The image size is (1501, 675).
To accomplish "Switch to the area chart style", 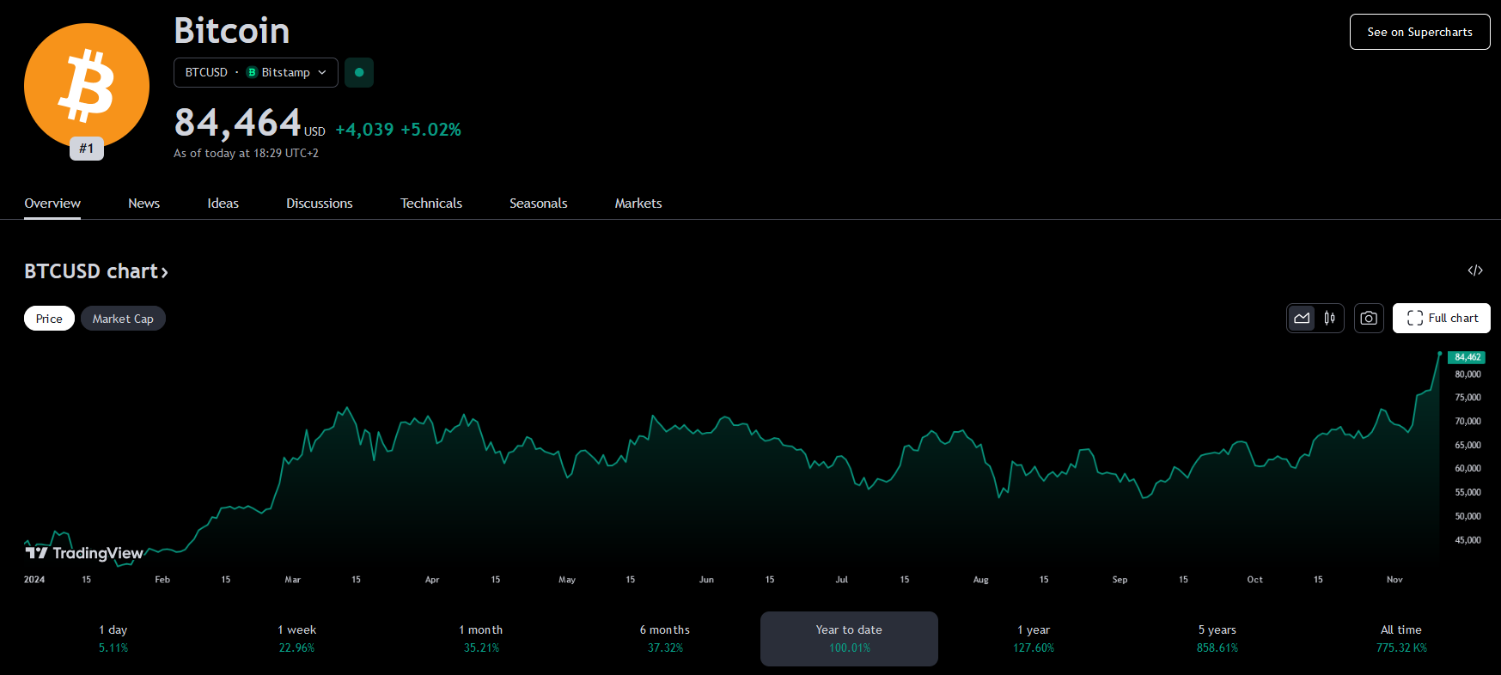I will (1302, 319).
